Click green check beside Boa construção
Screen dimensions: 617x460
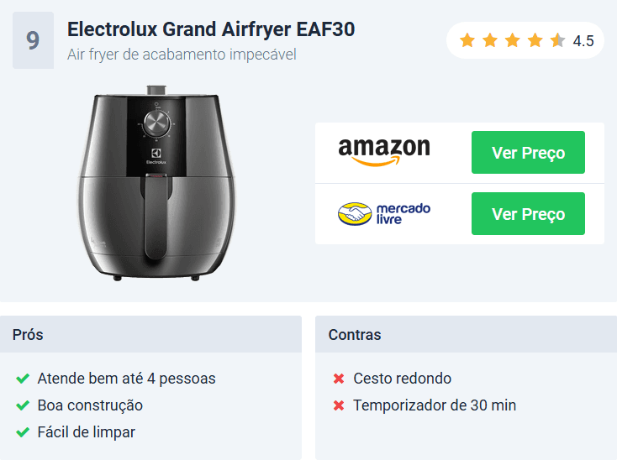(x=23, y=405)
